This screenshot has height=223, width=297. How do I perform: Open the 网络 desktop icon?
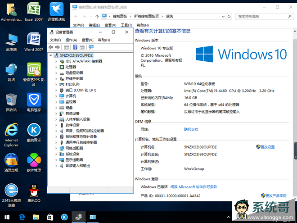point(11,73)
